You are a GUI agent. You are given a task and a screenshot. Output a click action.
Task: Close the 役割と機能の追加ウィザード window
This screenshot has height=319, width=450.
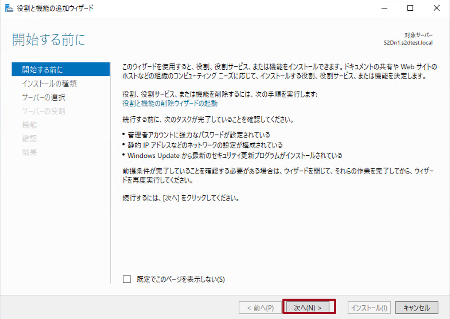tap(436, 7)
